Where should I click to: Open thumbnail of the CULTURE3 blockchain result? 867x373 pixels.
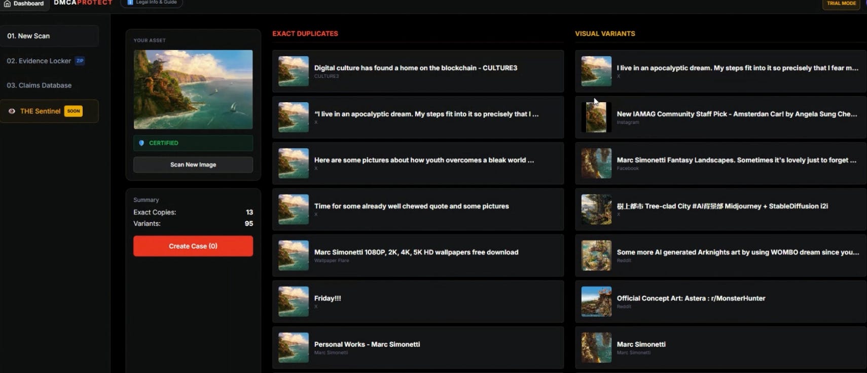[x=294, y=71]
